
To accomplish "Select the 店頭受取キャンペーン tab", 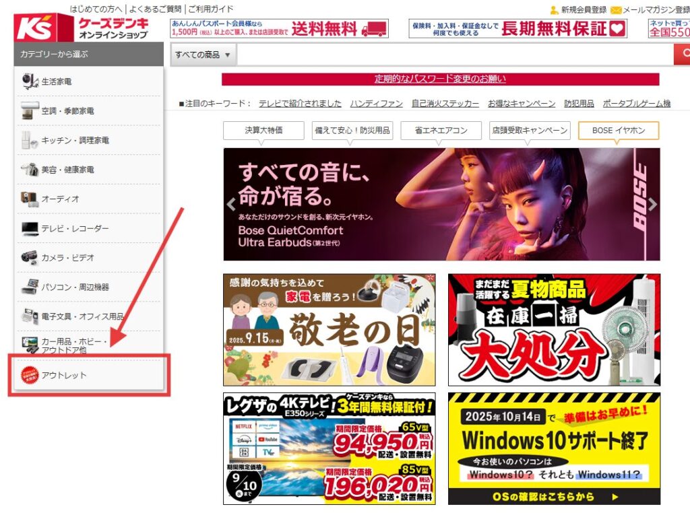I will 530,130.
